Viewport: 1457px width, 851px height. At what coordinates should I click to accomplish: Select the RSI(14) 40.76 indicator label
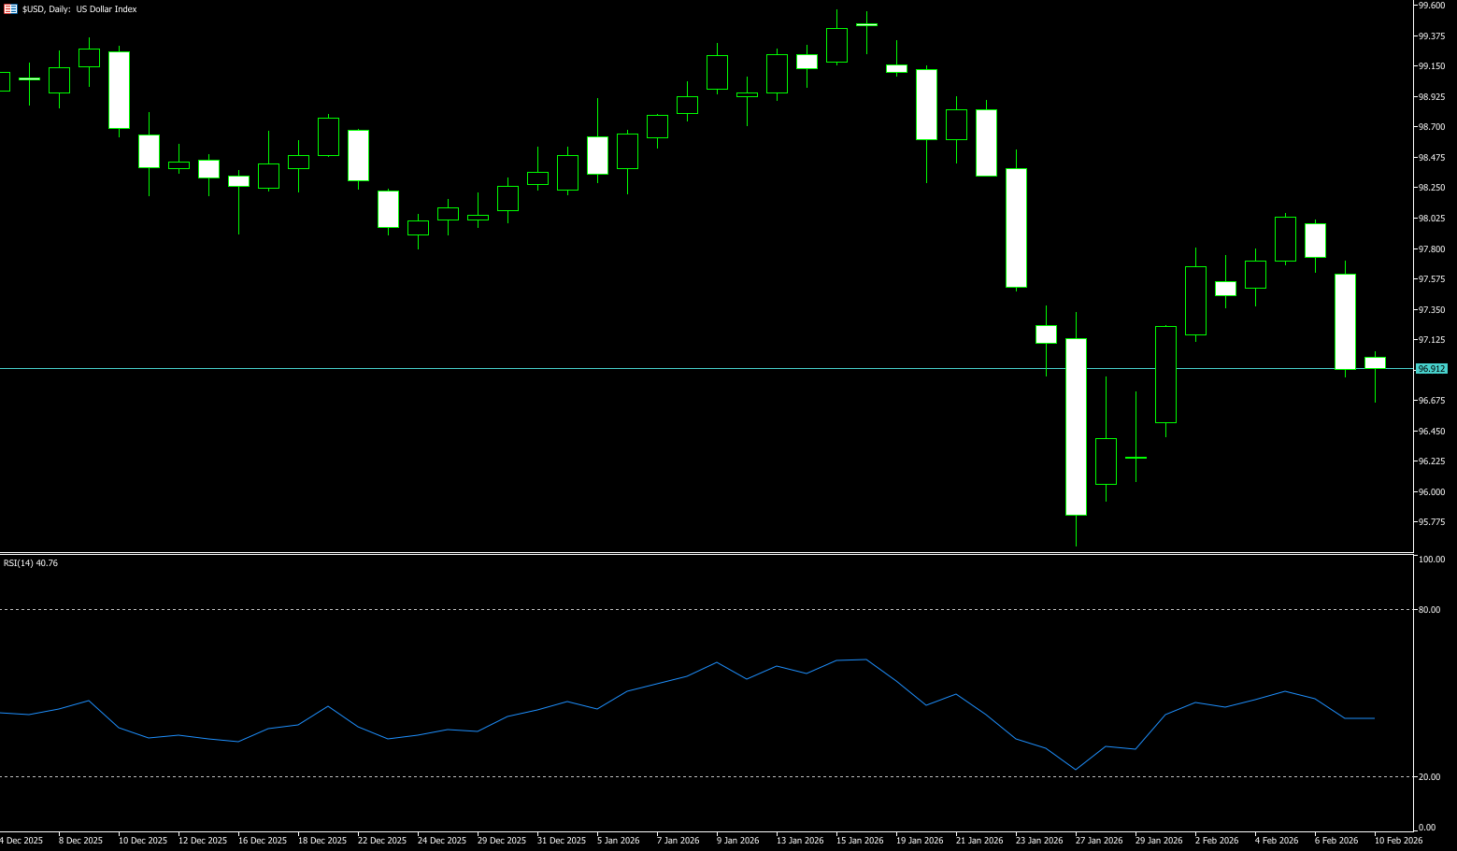point(31,563)
